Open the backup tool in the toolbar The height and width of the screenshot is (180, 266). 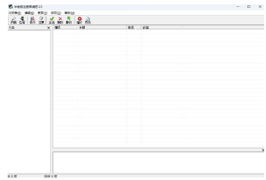coord(33,20)
